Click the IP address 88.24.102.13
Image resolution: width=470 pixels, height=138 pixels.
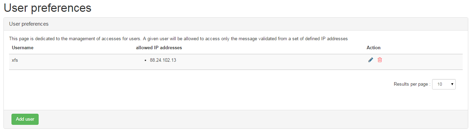[x=163, y=60]
